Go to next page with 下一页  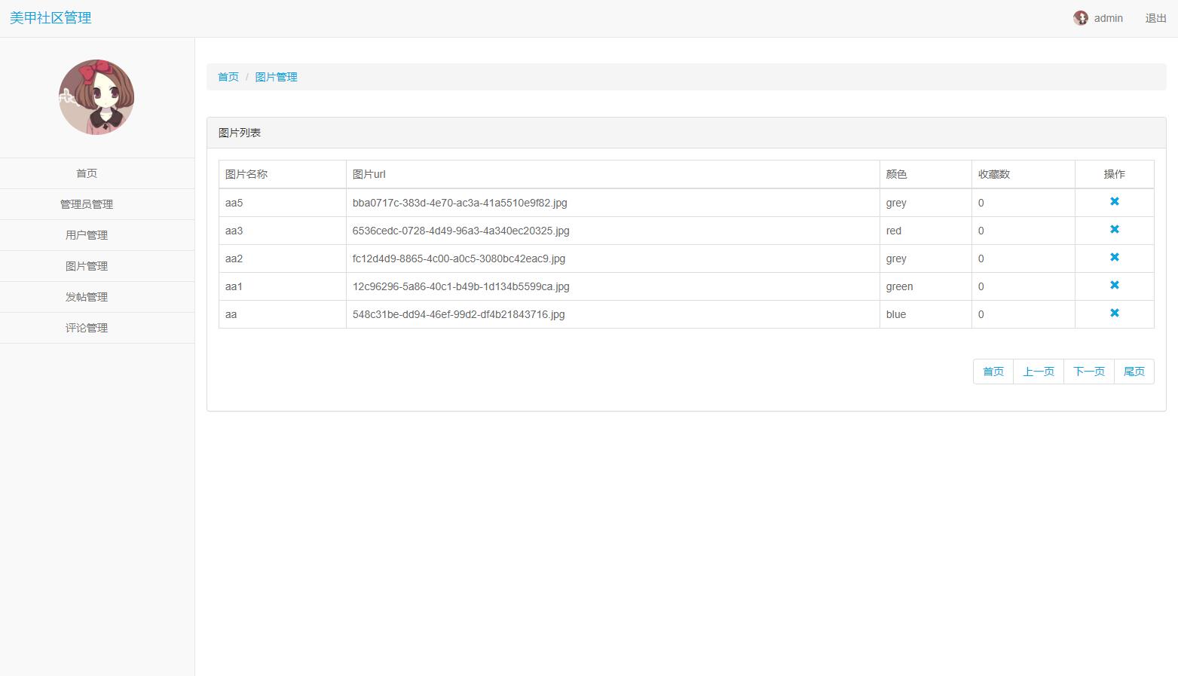(1089, 372)
